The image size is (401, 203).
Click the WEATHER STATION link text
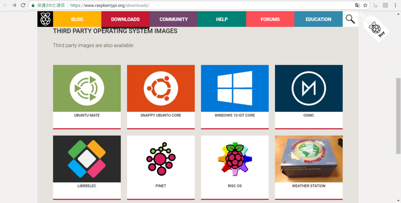(x=309, y=186)
